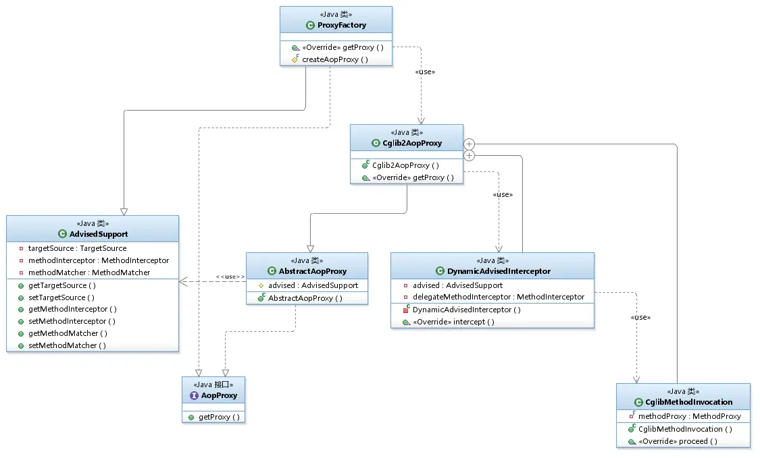The width and height of the screenshot is (760, 458).
Task: Click the proceed override method icon
Action: click(x=632, y=442)
